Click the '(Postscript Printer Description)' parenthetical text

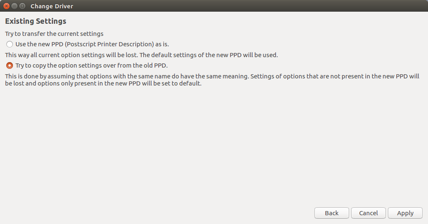[109, 44]
